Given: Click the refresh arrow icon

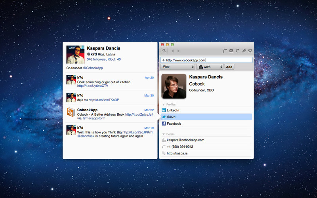Looking at the screenshot, I should (x=238, y=51).
